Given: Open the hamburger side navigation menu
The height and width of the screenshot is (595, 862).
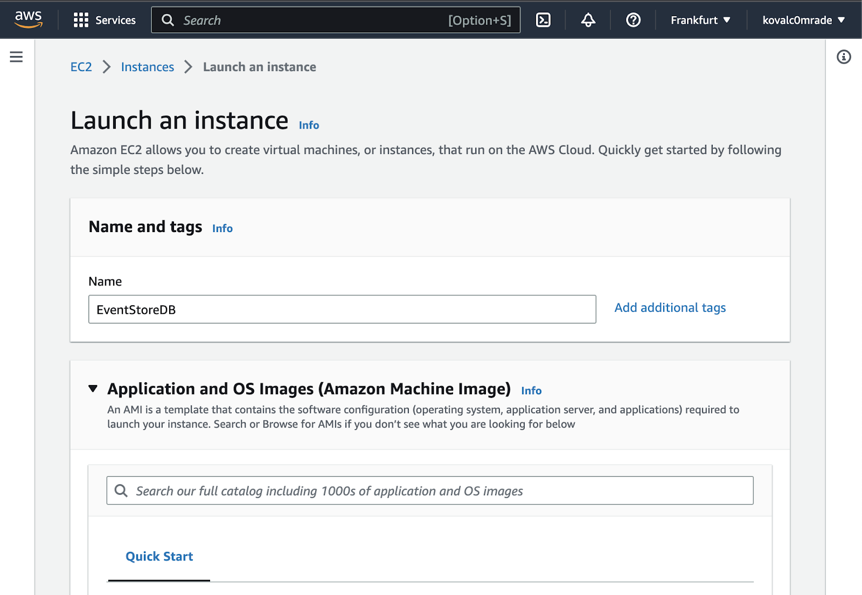Looking at the screenshot, I should tap(16, 57).
